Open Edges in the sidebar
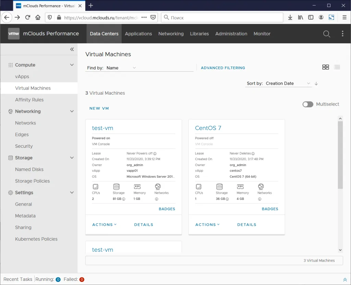Image resolution: width=351 pixels, height=285 pixels. pyautogui.click(x=22, y=134)
